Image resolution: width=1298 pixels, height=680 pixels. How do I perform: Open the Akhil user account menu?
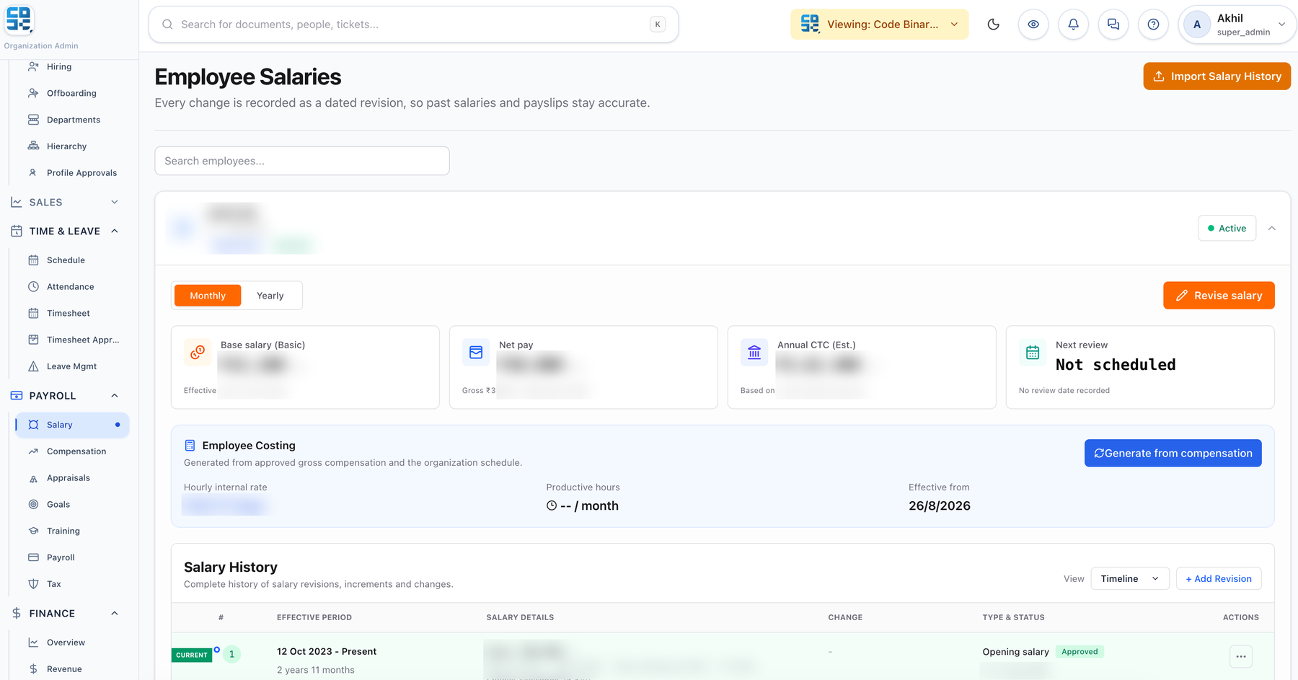pyautogui.click(x=1237, y=25)
